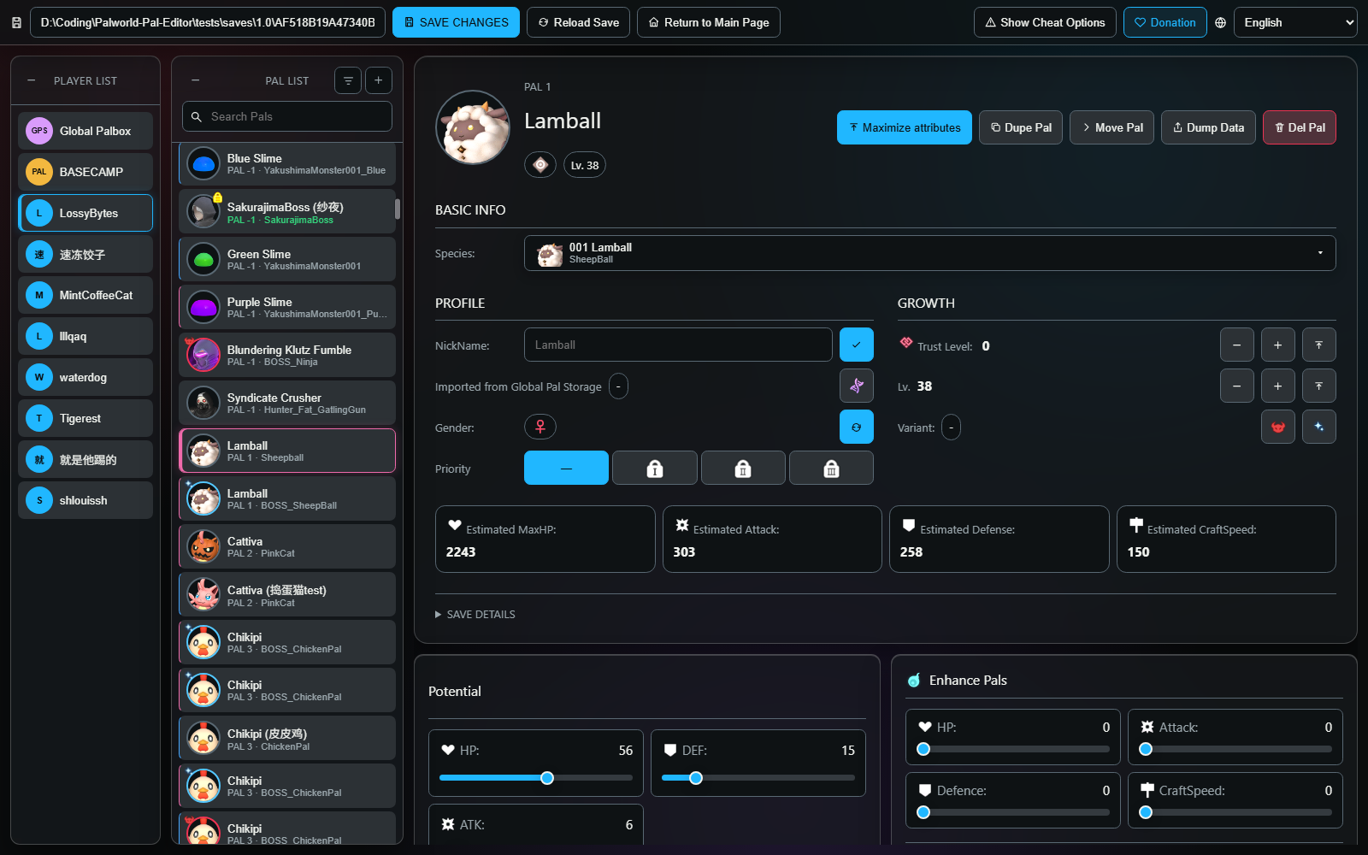Collapse the PLAYER LIST panel
Image resolution: width=1368 pixels, height=855 pixels.
pos(32,80)
